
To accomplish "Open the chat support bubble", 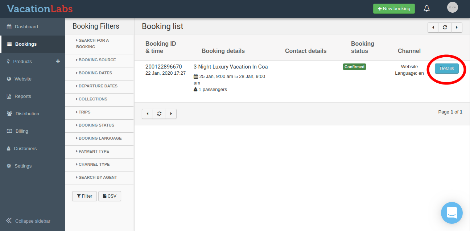I will point(452,213).
